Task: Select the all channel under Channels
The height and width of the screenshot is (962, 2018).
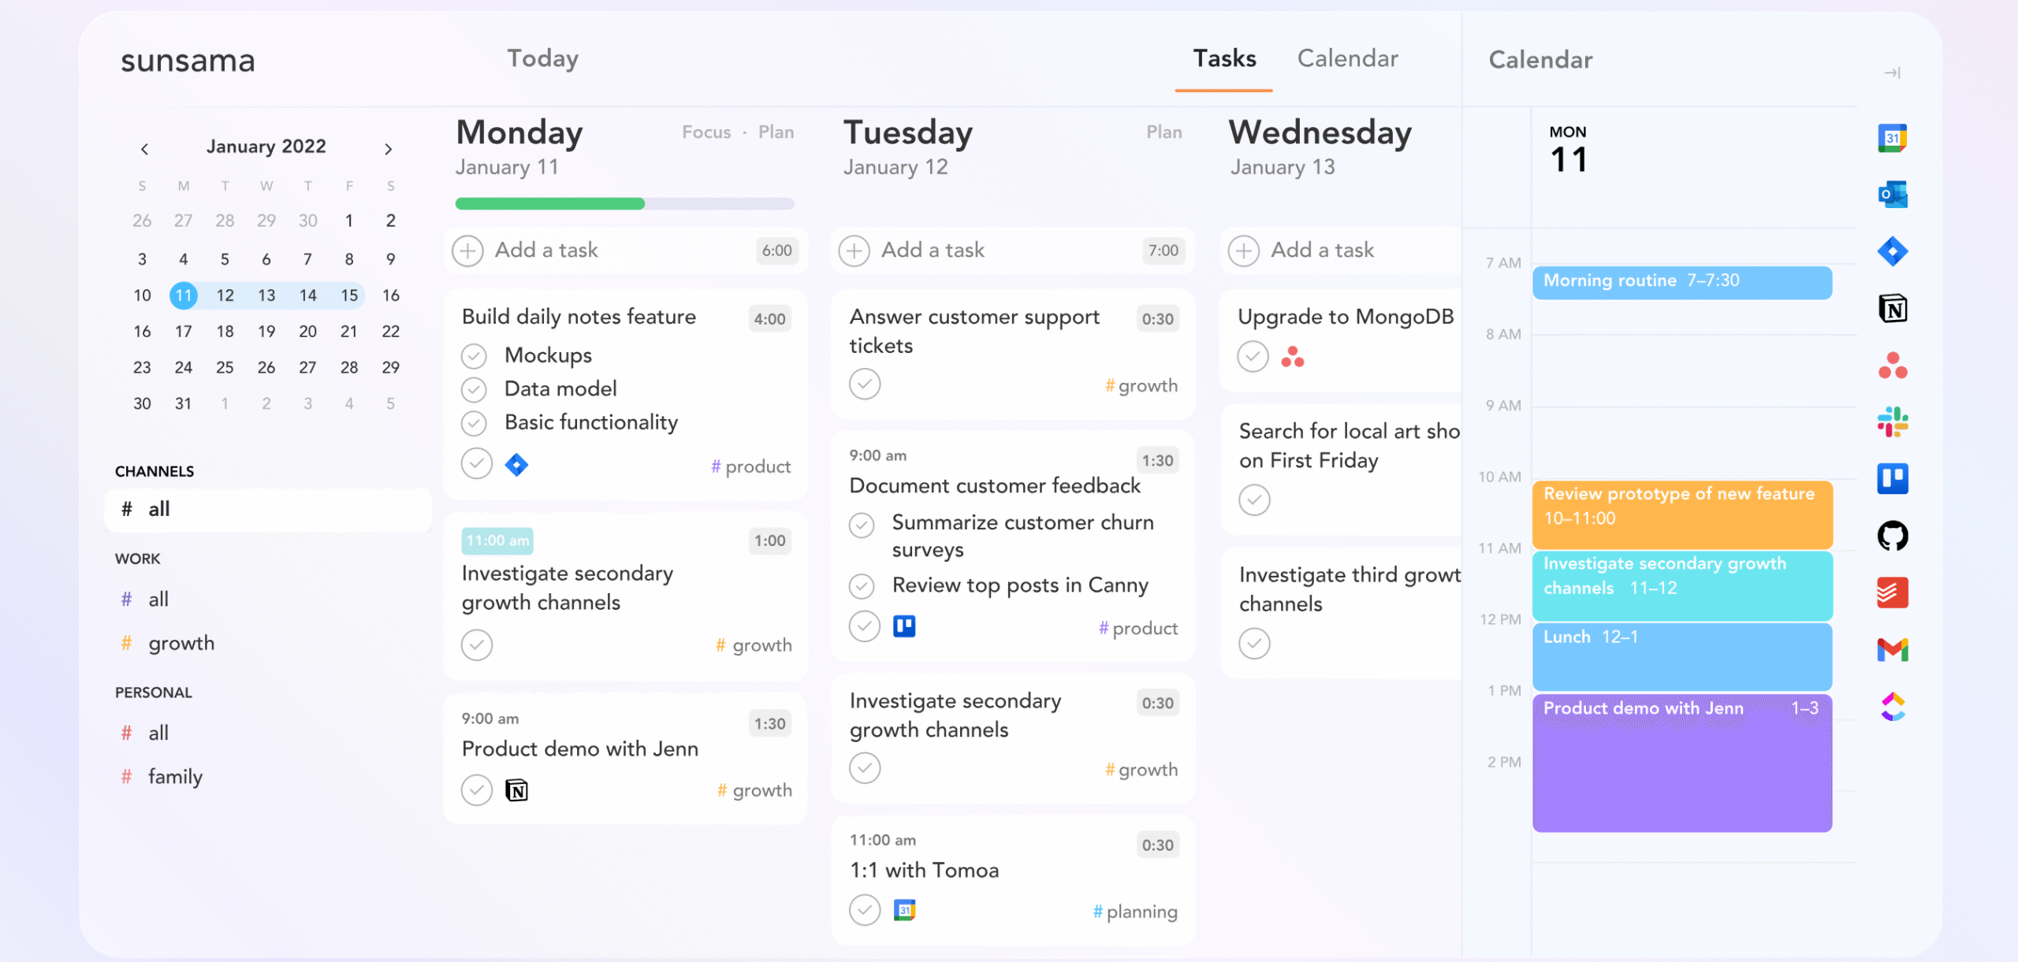Action: [267, 510]
